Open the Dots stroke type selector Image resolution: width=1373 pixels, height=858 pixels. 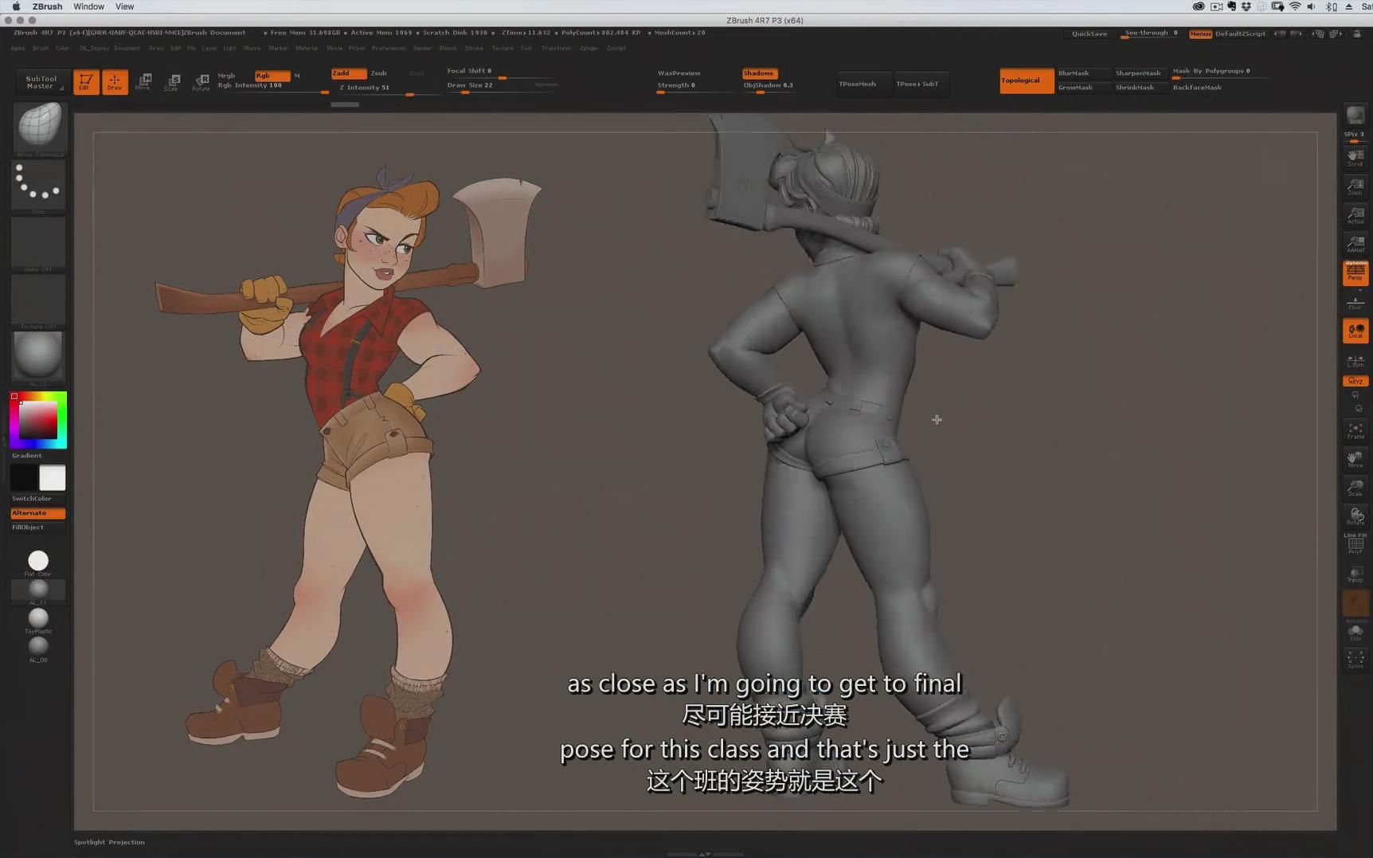coord(38,186)
